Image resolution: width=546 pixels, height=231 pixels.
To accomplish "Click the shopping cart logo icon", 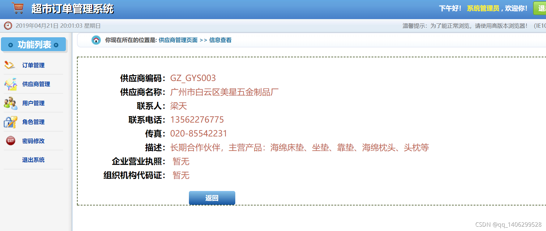I will pos(18,8).
